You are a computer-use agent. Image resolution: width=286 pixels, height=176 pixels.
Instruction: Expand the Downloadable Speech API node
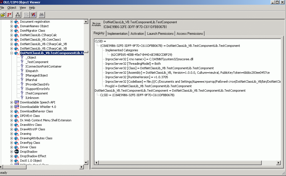[x=11, y=102]
